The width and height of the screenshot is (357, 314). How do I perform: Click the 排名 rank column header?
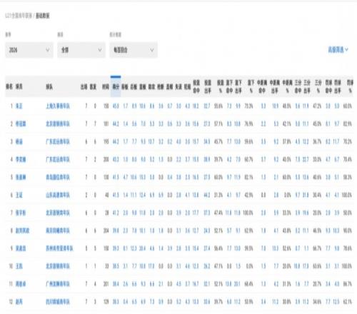click(9, 87)
